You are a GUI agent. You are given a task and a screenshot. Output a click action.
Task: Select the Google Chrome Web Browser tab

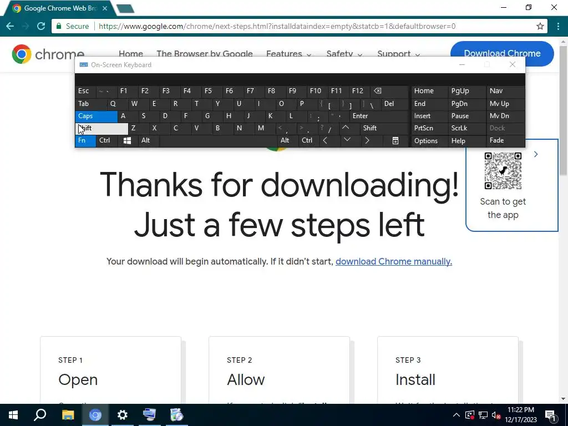click(x=59, y=8)
